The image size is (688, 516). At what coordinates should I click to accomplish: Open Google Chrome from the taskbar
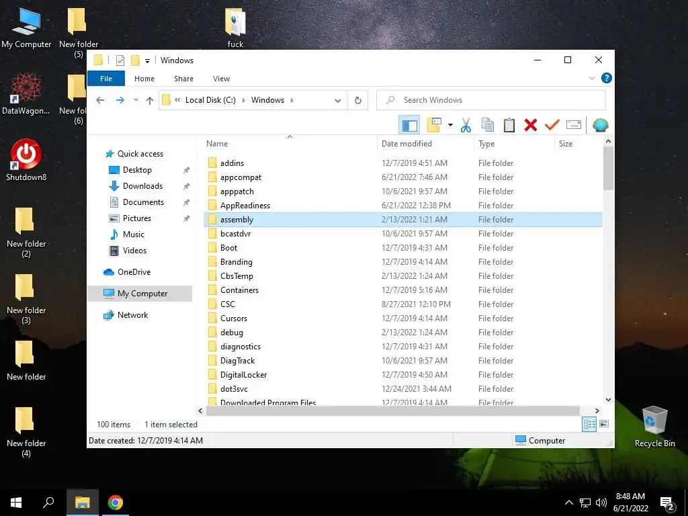pyautogui.click(x=116, y=503)
